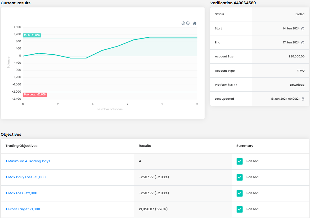This screenshot has width=310, height=218.
Task: Click the Minimum Trading Days passed checkmark
Action: pyautogui.click(x=239, y=161)
